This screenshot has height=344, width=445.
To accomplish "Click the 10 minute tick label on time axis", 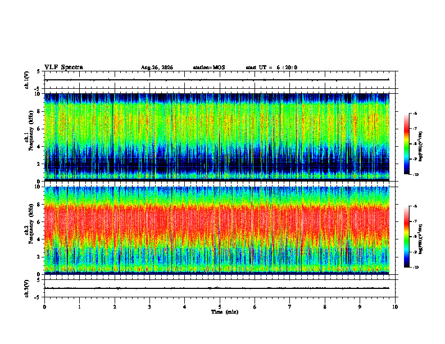I will pyautogui.click(x=395, y=307).
